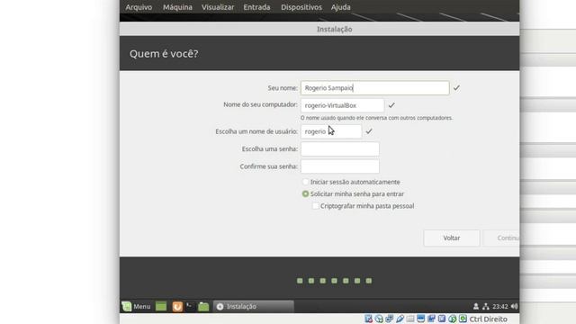Click the Seu nome input field

click(x=374, y=88)
